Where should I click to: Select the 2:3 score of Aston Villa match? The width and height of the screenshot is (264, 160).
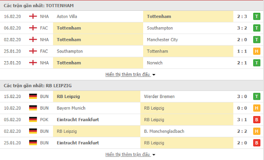[242, 17]
